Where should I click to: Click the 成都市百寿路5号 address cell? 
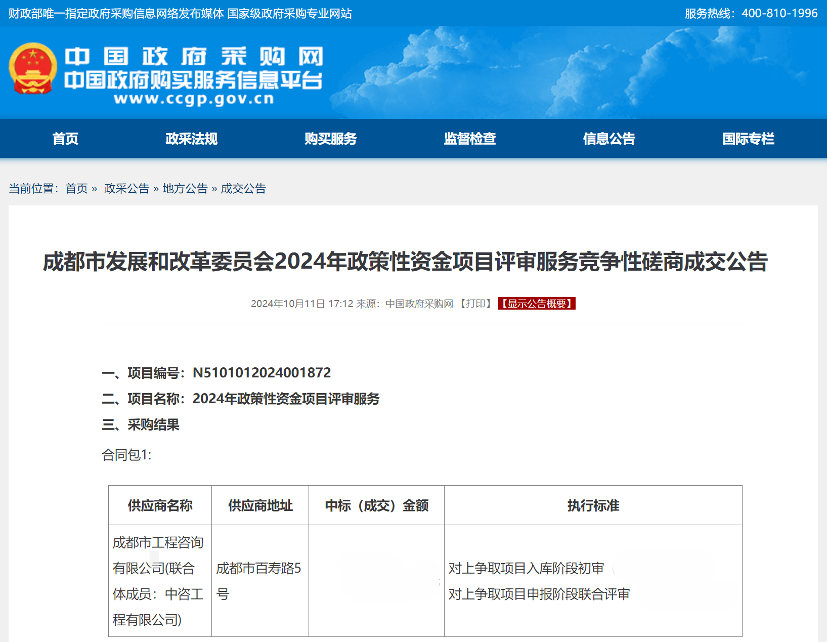click(x=258, y=581)
